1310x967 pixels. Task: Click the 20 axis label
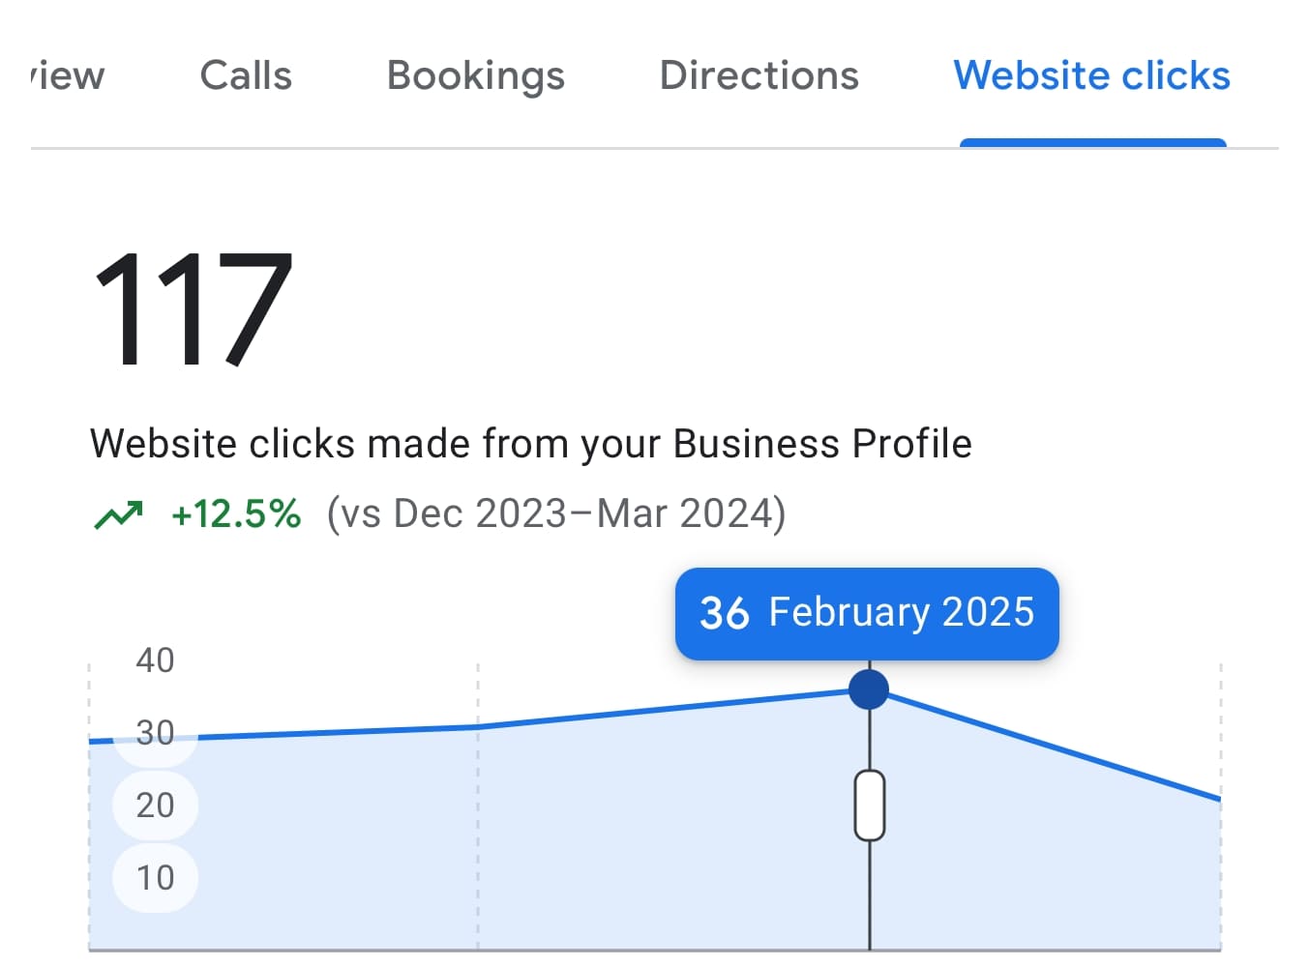(155, 805)
